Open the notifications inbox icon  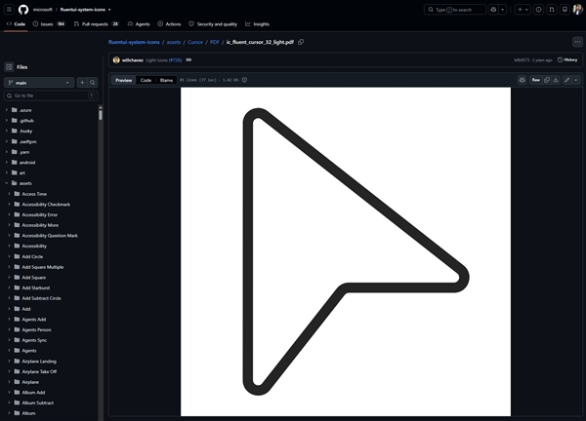click(565, 10)
